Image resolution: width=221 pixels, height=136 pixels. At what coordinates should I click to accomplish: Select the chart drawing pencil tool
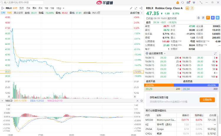tap(131, 8)
